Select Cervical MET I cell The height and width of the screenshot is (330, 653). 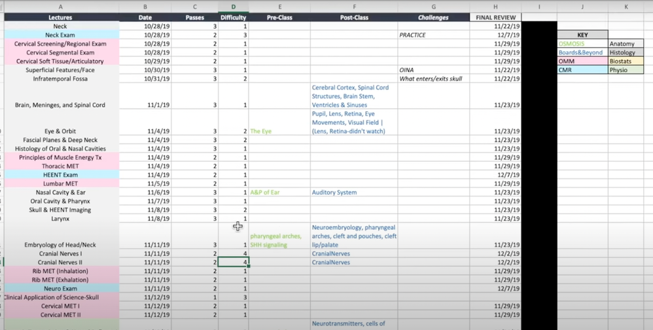tap(61, 306)
